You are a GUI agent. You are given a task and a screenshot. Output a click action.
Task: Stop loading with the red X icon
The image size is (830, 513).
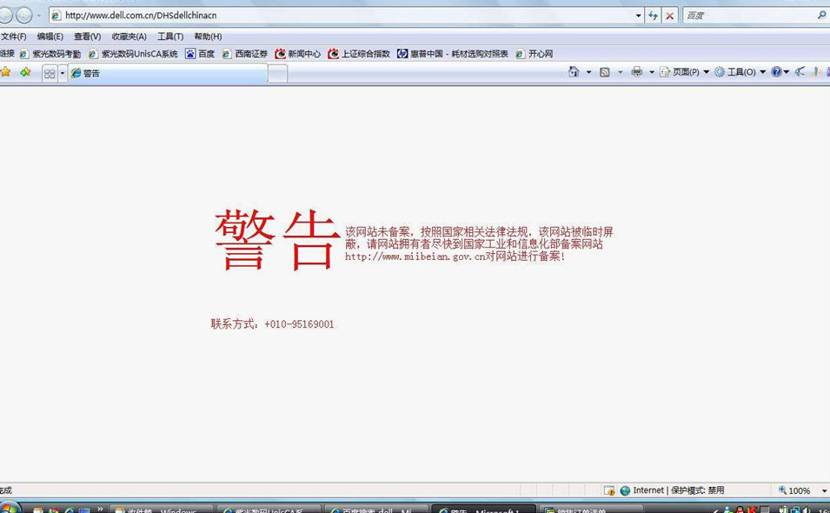(x=669, y=16)
